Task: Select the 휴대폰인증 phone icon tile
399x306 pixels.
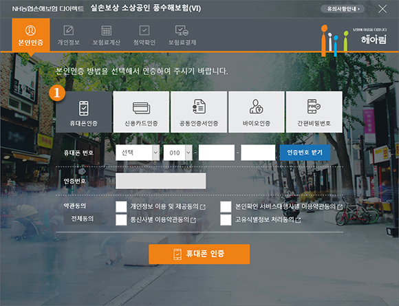Action: [84, 112]
